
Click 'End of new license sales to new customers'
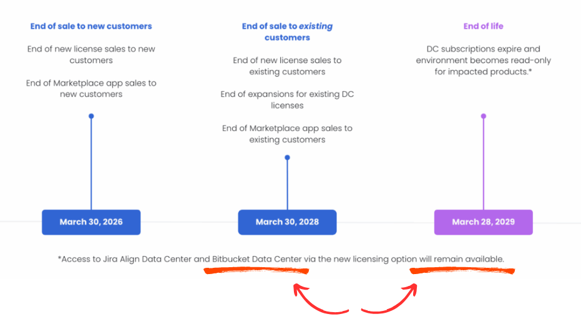coord(91,54)
